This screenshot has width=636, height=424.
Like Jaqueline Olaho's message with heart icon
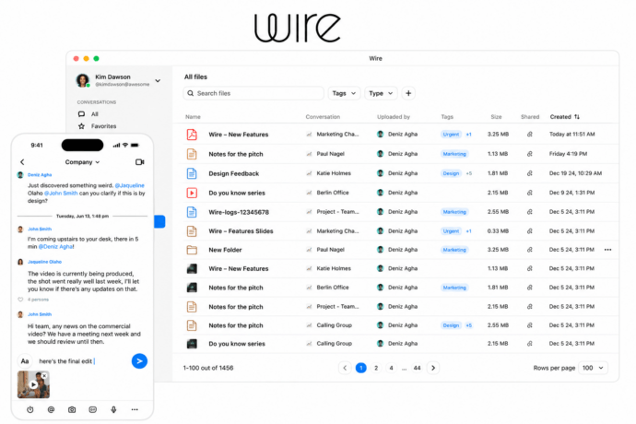[20, 300]
